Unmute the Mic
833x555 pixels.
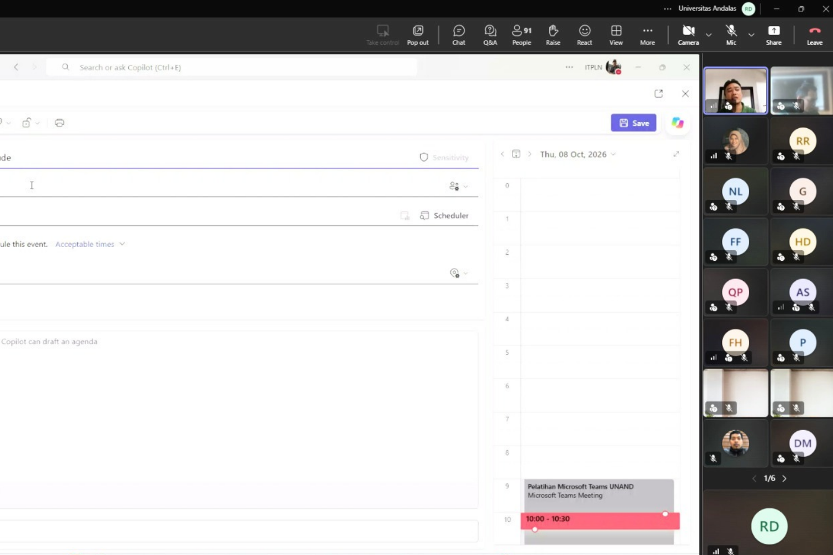point(731,35)
